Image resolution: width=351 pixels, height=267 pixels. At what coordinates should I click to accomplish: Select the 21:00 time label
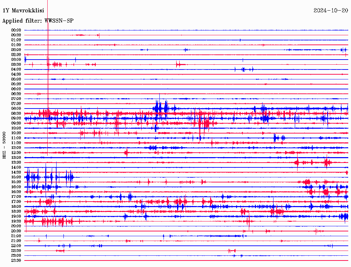(16, 236)
